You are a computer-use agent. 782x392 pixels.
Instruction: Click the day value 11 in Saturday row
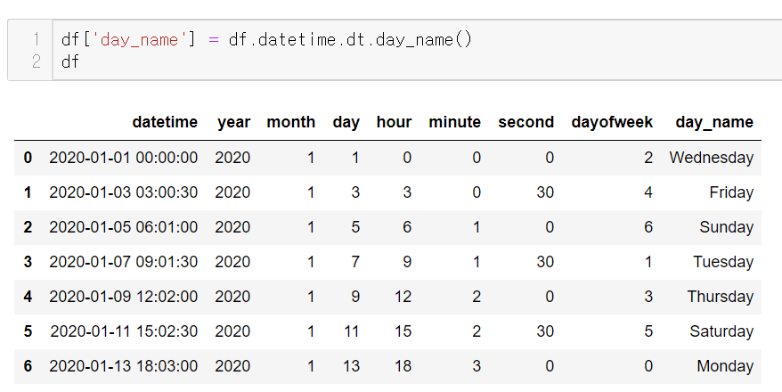[351, 331]
